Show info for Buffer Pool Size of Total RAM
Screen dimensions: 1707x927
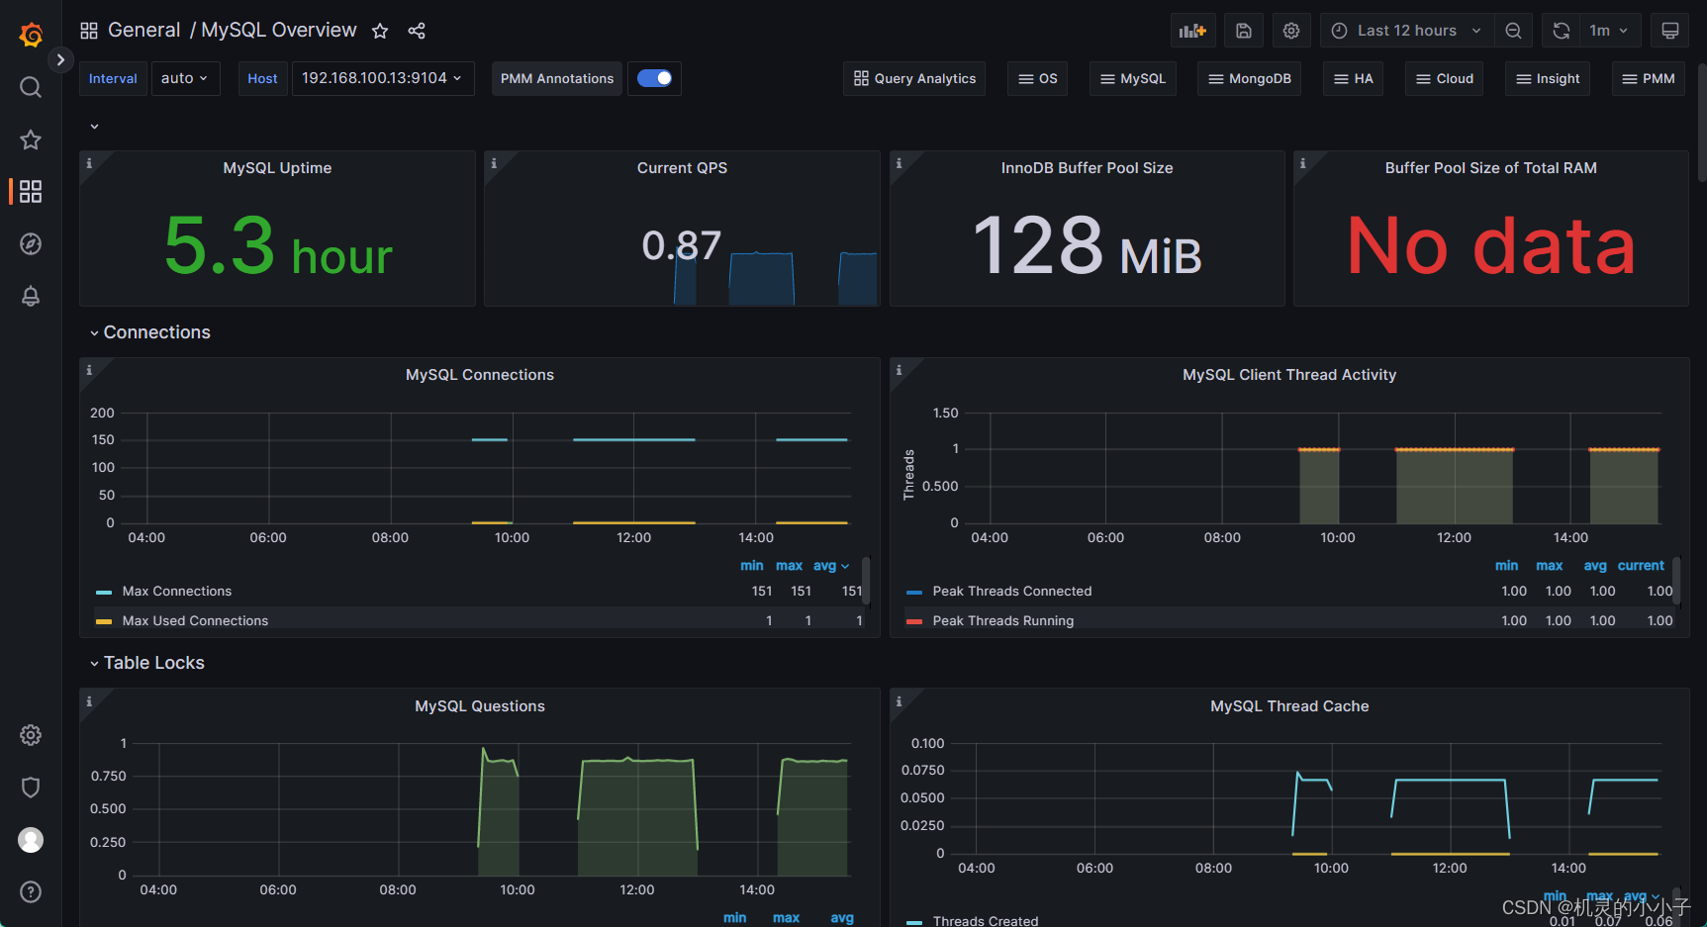click(1302, 163)
